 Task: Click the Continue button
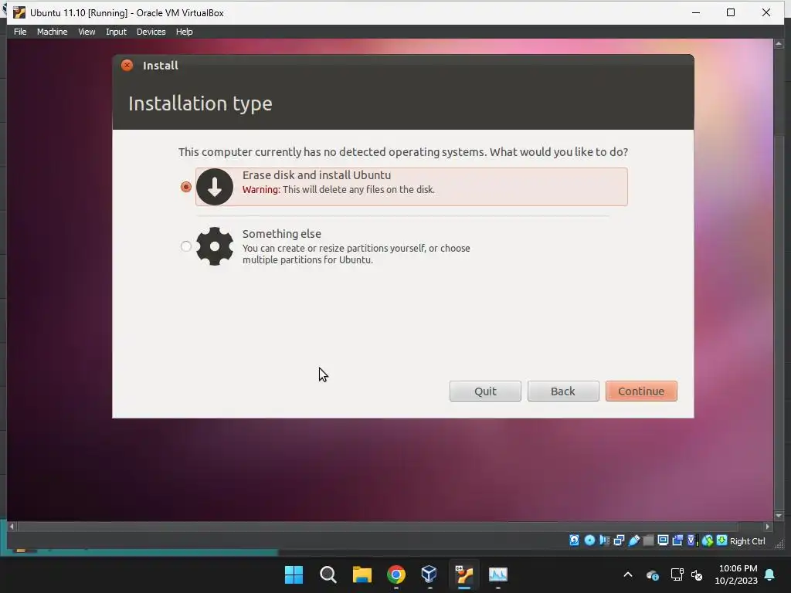tap(641, 391)
